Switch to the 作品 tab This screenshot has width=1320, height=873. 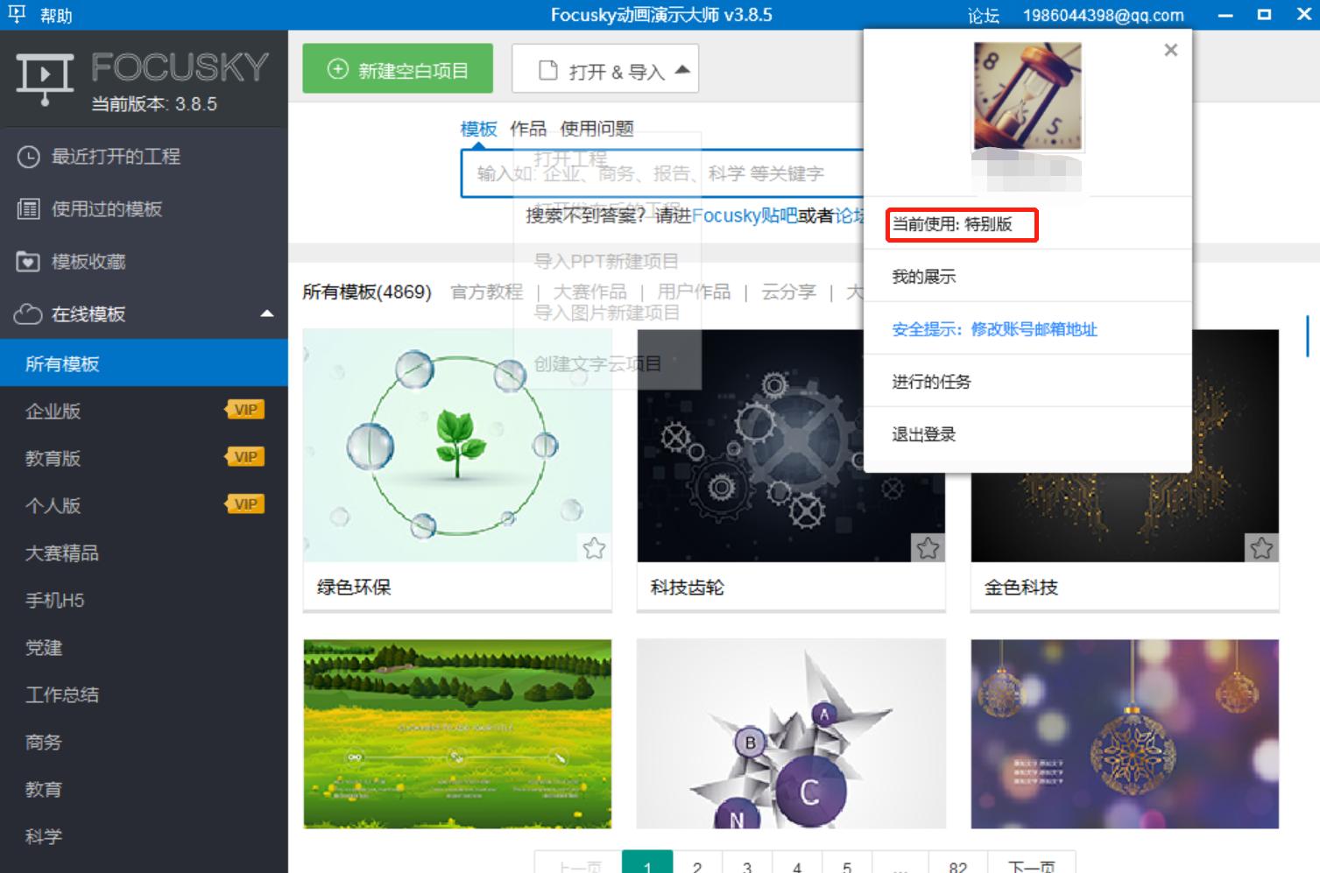[526, 129]
